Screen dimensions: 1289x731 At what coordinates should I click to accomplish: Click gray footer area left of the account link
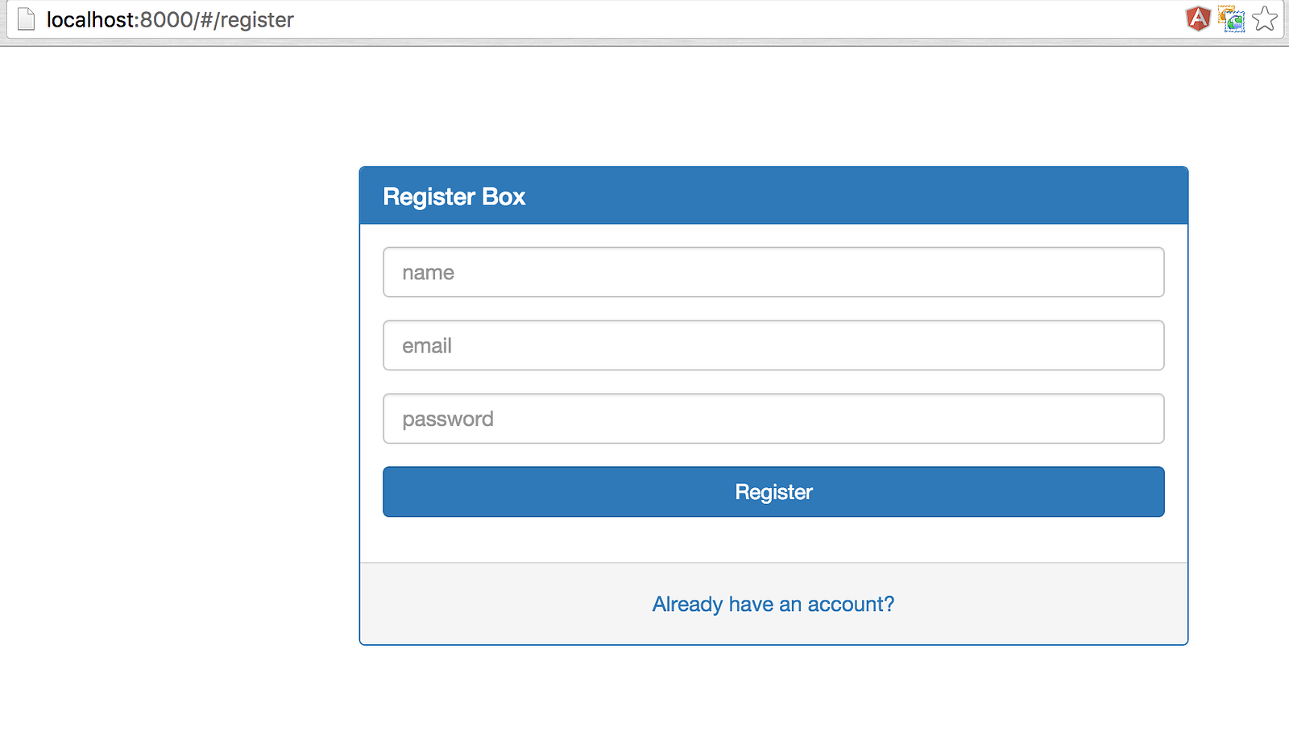[499, 604]
